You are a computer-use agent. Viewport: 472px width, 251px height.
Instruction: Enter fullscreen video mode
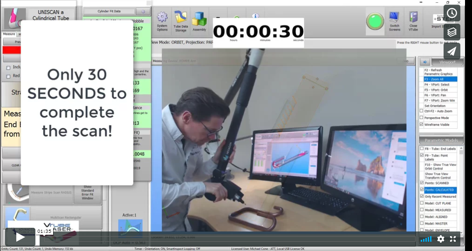(453, 239)
